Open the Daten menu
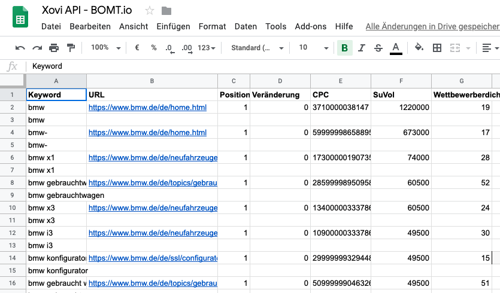Viewport: 500px width, 293px height. (246, 26)
